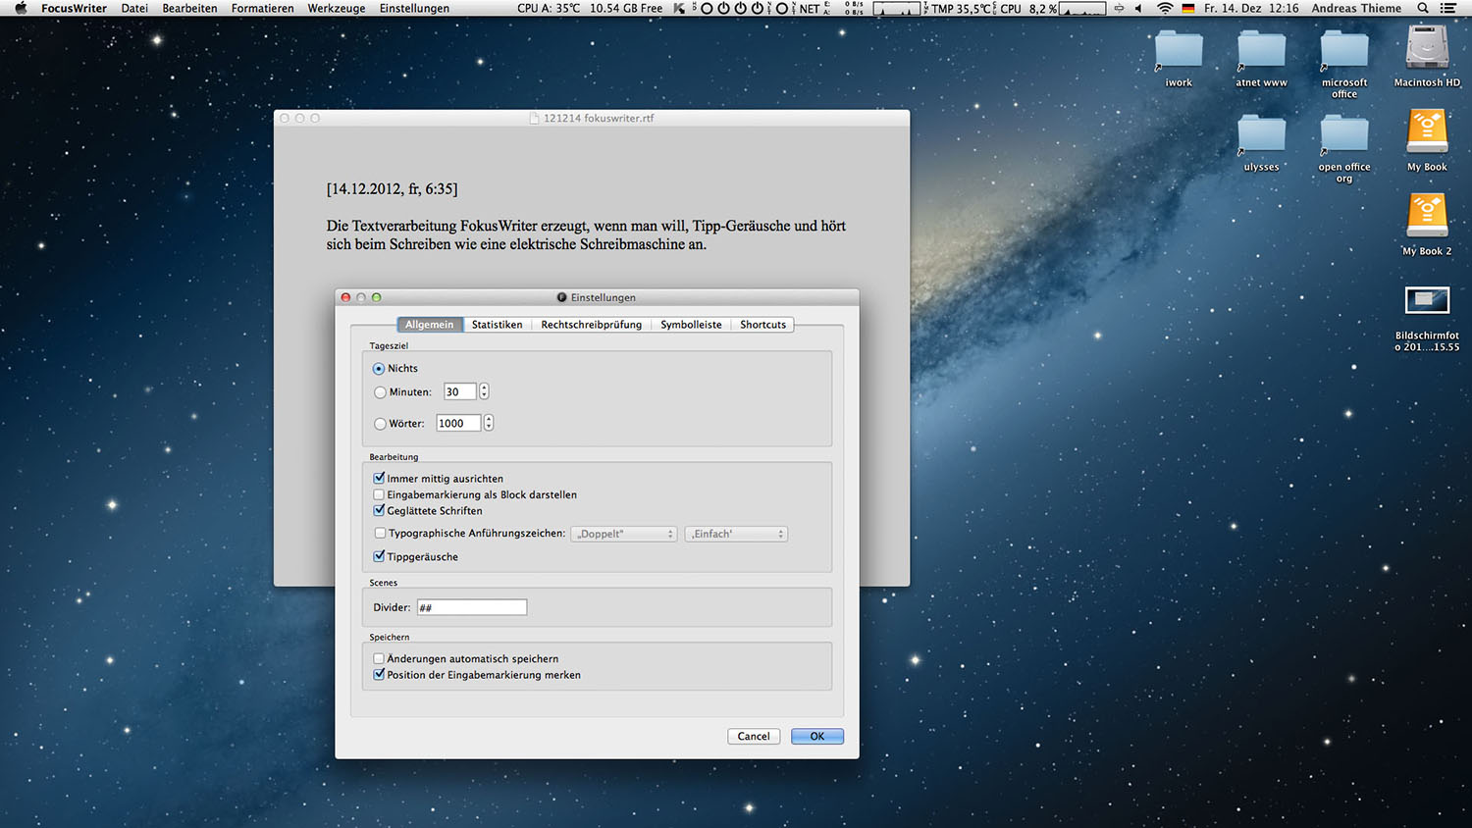
Task: Open the Datei menu
Action: (x=134, y=8)
